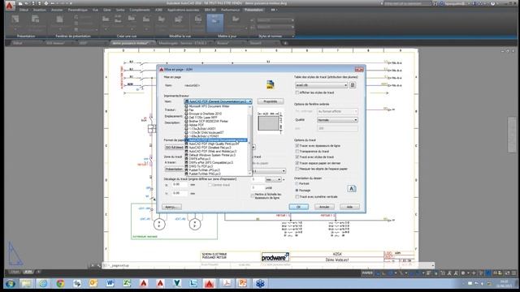Enable 'Transparence du tracé' checkbox
Viewport: 520px width, 292px height.
[297, 152]
